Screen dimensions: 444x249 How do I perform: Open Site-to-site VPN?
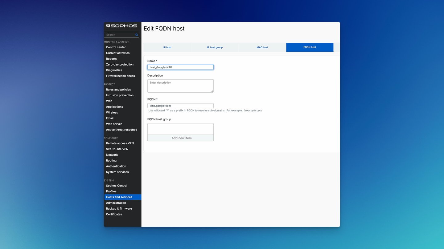pos(117,149)
